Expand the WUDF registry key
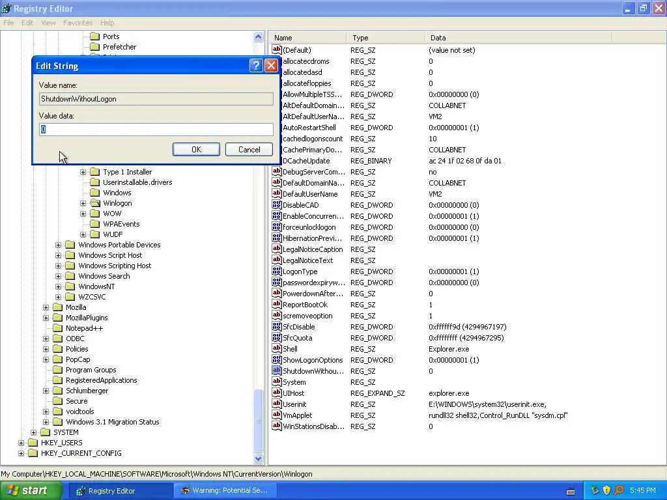Image resolution: width=667 pixels, height=500 pixels. [83, 234]
